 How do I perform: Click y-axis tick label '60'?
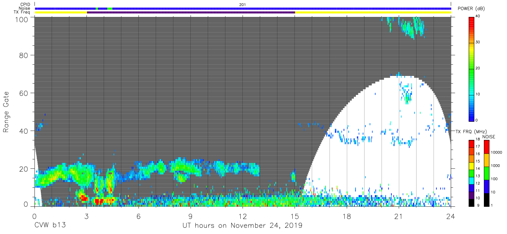click(24, 93)
